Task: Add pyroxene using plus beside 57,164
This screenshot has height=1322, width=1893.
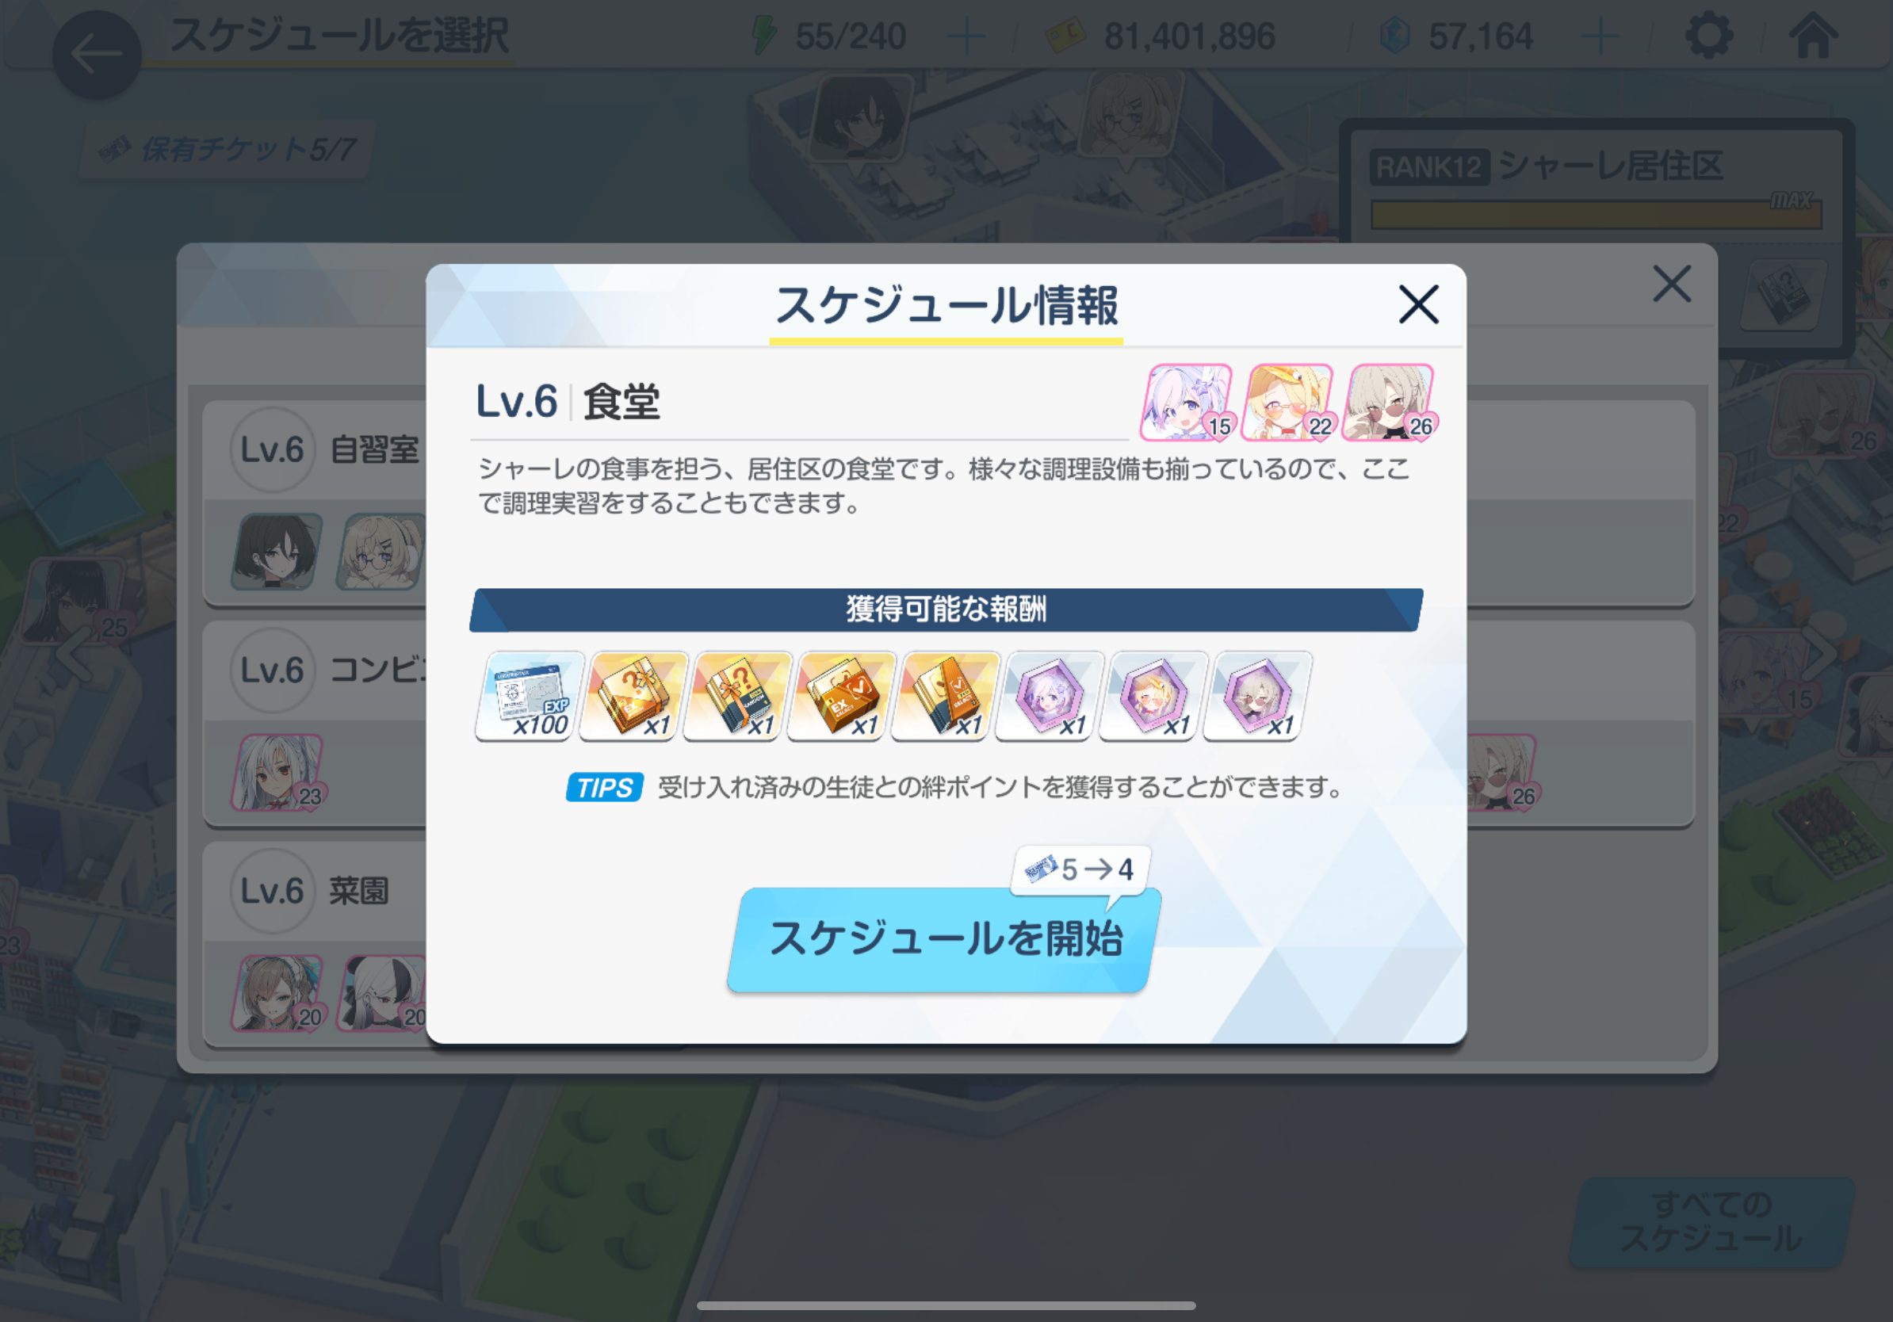Action: pos(1600,37)
